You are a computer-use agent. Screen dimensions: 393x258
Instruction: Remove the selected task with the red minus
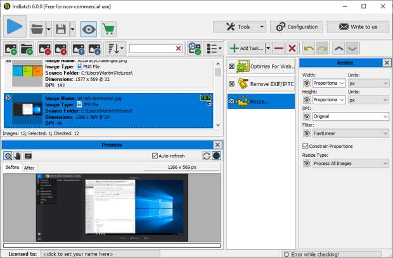(x=278, y=48)
